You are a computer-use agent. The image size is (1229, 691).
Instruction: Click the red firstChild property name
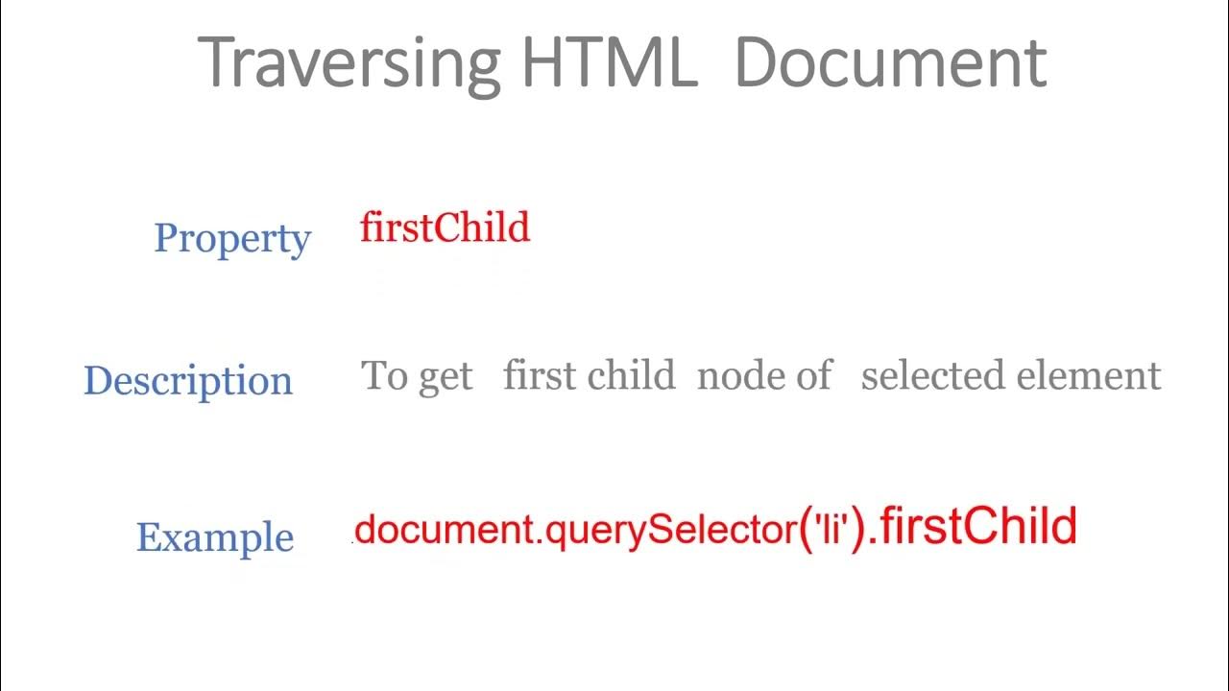pos(445,227)
